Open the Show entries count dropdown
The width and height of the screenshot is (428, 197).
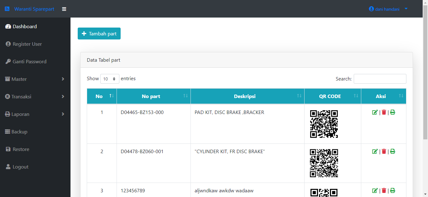pos(110,79)
